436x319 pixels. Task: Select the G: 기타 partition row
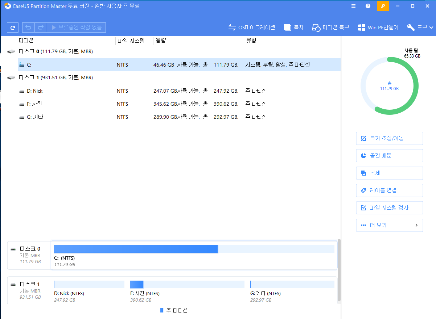[x=179, y=117]
